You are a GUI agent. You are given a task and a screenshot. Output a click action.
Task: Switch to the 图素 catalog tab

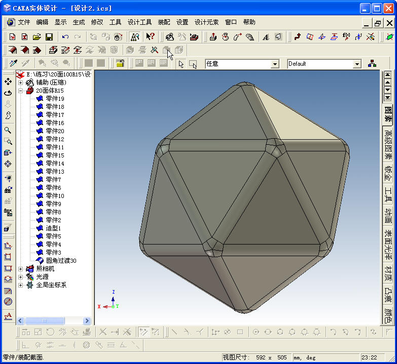[388, 114]
